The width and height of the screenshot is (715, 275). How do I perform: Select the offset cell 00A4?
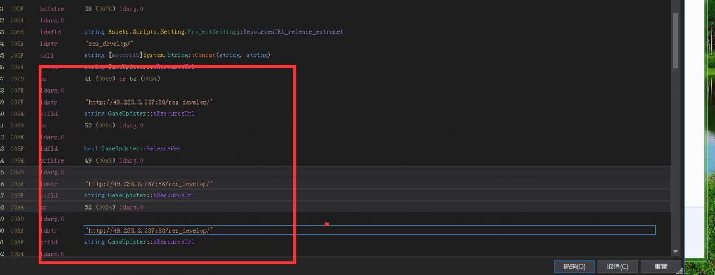point(17,207)
